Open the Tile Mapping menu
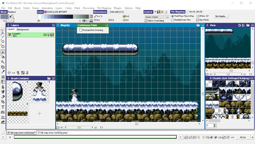 coord(104,8)
